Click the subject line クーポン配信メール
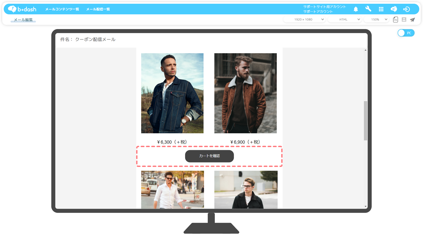423x238 pixels. pos(95,39)
